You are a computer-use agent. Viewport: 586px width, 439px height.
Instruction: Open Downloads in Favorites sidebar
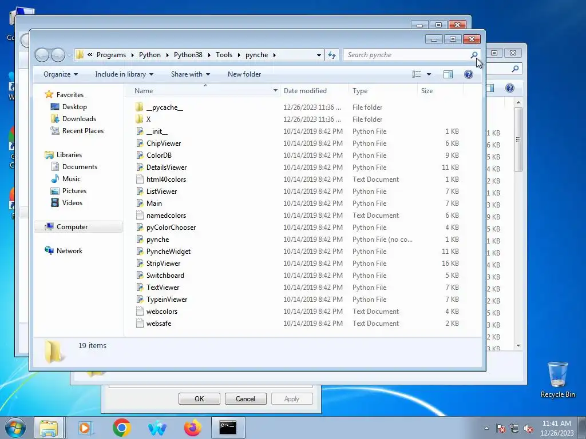[79, 119]
